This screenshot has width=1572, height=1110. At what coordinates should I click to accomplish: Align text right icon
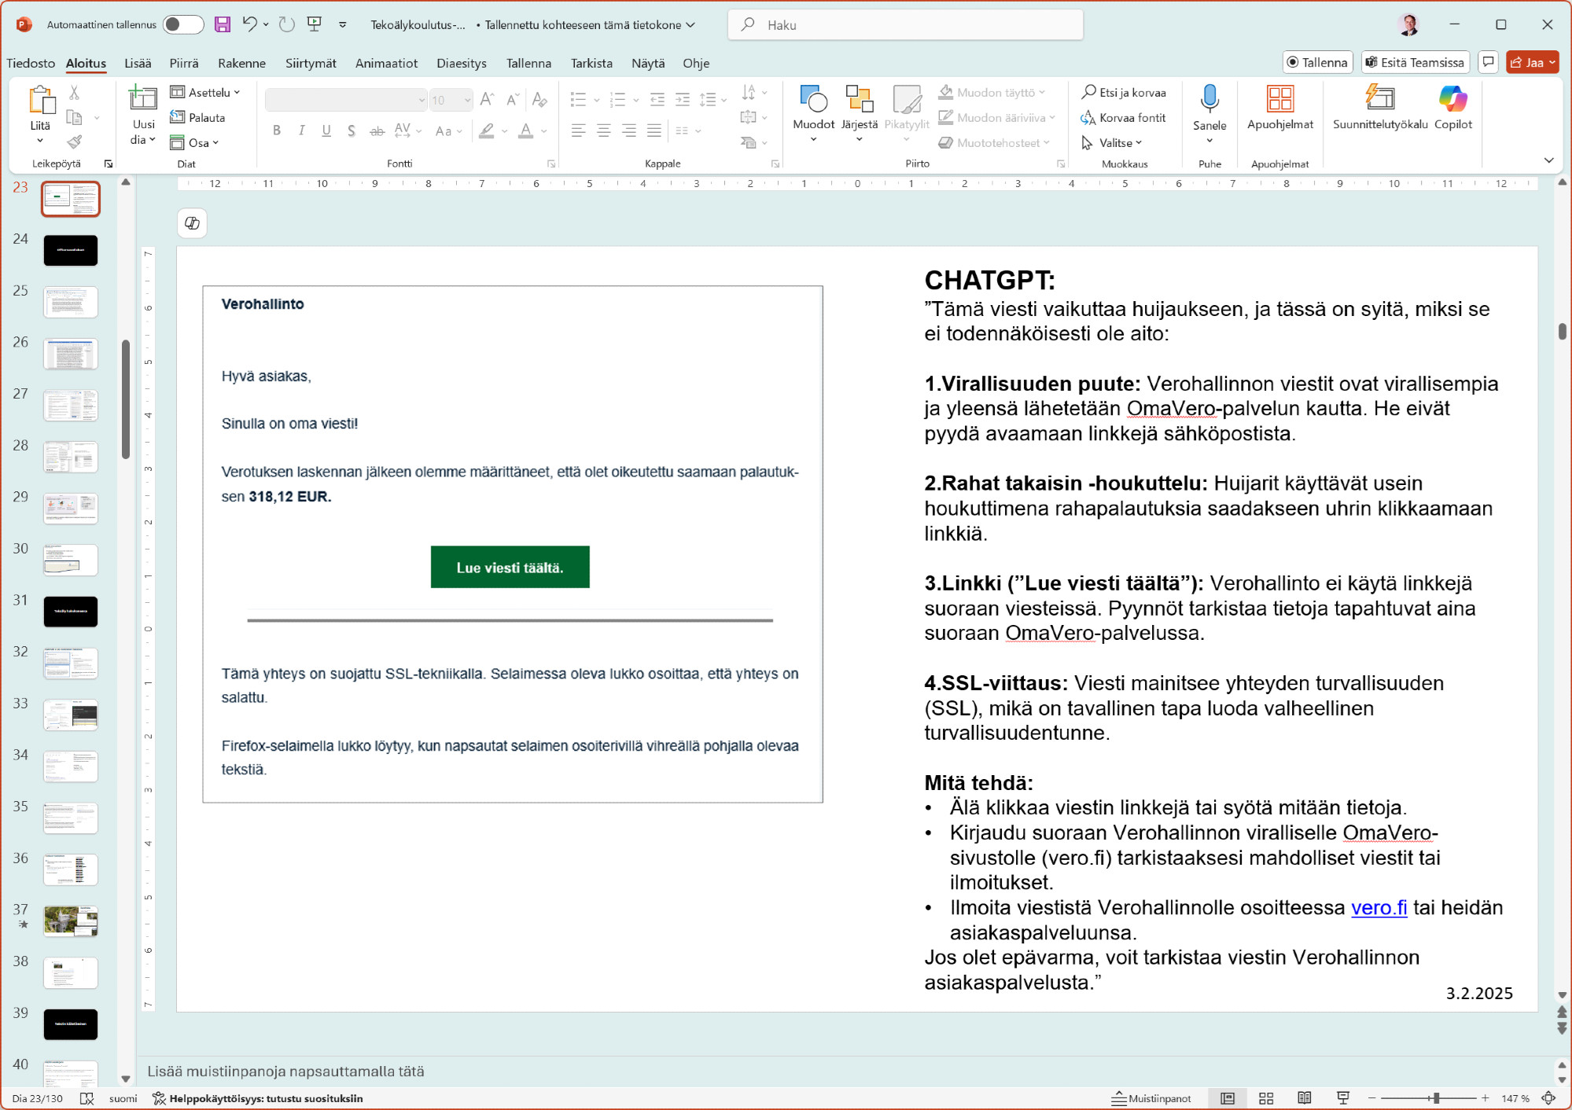tap(629, 130)
